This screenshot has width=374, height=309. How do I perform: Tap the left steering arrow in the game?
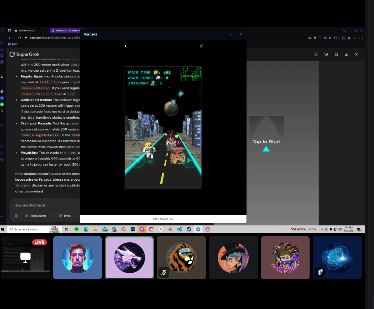(x=136, y=160)
